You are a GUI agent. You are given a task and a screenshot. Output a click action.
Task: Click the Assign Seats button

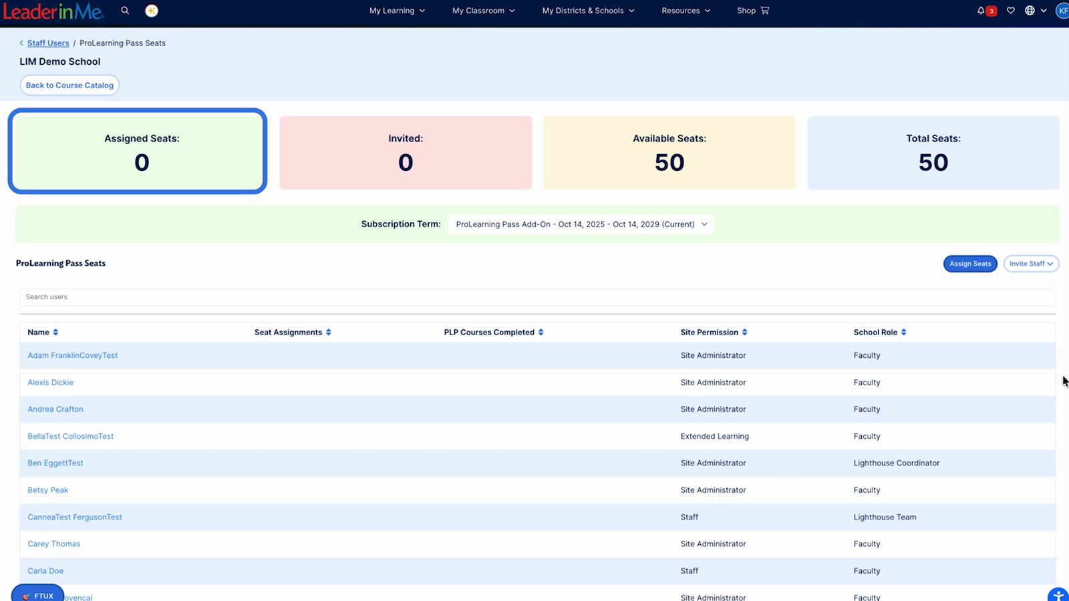970,264
